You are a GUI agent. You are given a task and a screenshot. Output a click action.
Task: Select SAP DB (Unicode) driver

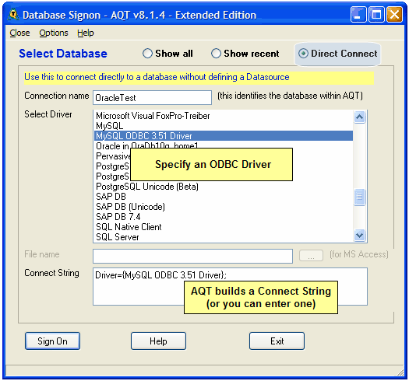click(x=224, y=207)
